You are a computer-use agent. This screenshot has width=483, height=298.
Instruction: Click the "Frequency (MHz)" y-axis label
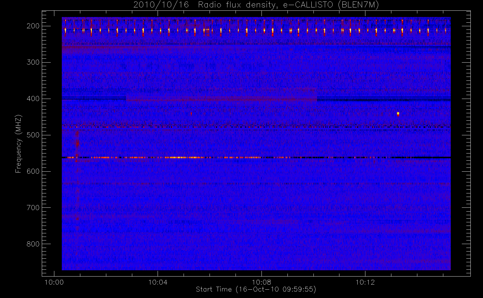click(x=18, y=144)
